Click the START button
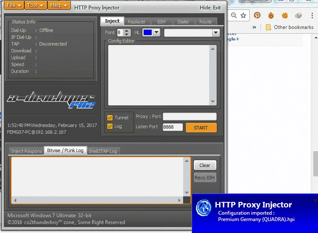318x233 pixels. (x=201, y=128)
